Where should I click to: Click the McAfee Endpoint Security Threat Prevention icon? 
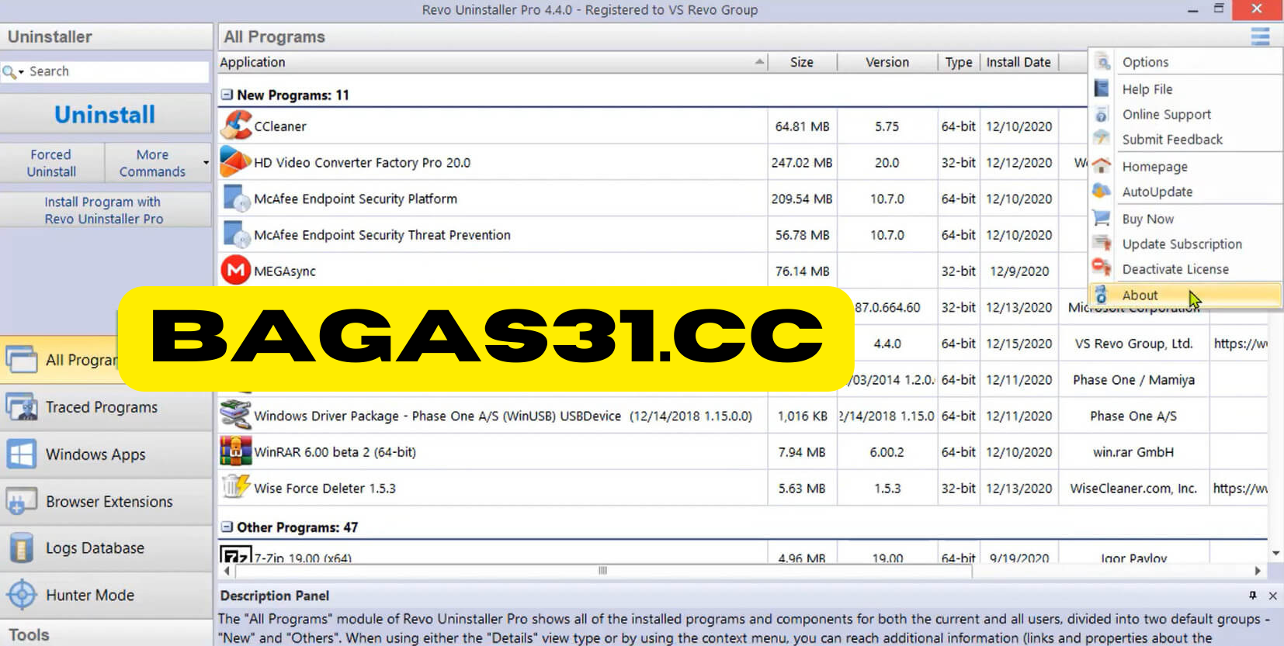pos(236,235)
